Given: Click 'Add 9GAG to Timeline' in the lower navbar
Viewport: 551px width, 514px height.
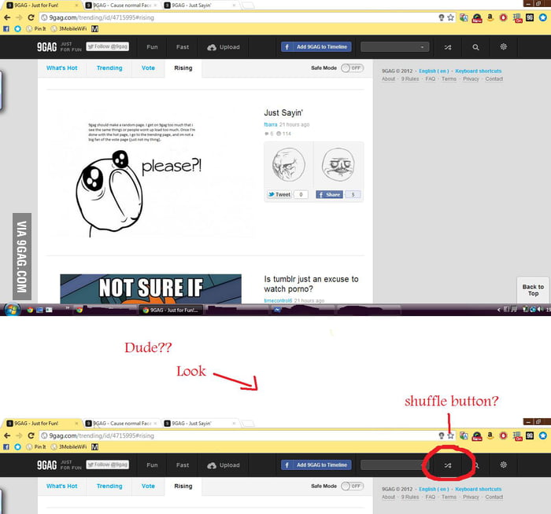Looking at the screenshot, I should coord(316,465).
